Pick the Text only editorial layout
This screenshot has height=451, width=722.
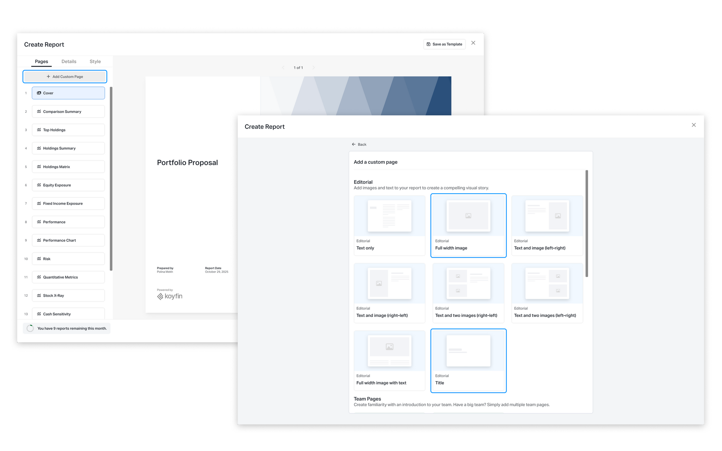tap(389, 225)
